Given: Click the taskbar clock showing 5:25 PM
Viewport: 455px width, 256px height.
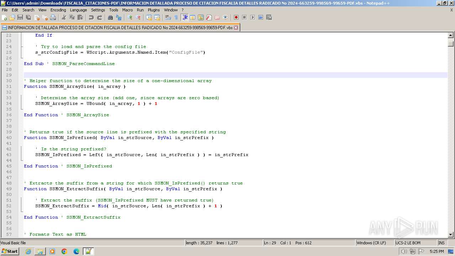Looking at the screenshot, I should click(437, 251).
